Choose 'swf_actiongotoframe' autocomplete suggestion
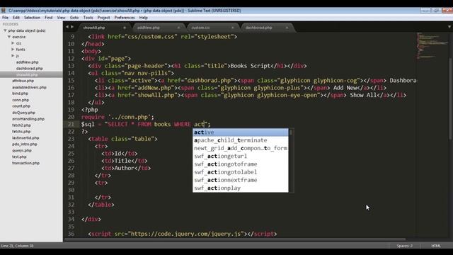 pyautogui.click(x=241, y=164)
